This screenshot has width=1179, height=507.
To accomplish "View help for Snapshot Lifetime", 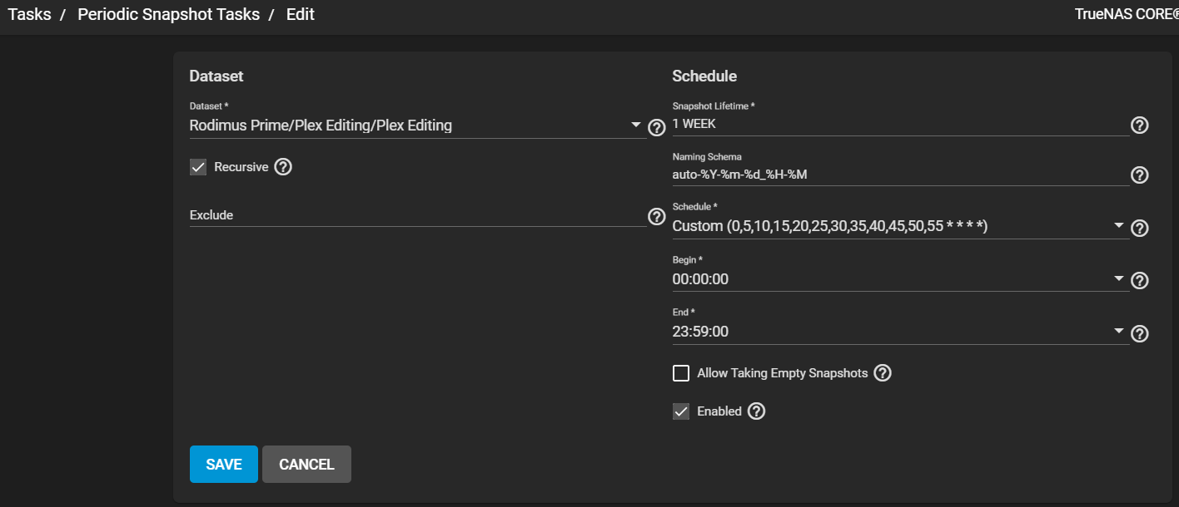I will (1140, 126).
